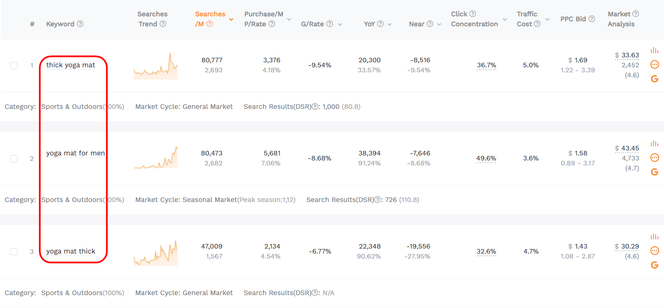664x308 pixels.
Task: Click help icon next to Keyword header
Action: pos(80,24)
